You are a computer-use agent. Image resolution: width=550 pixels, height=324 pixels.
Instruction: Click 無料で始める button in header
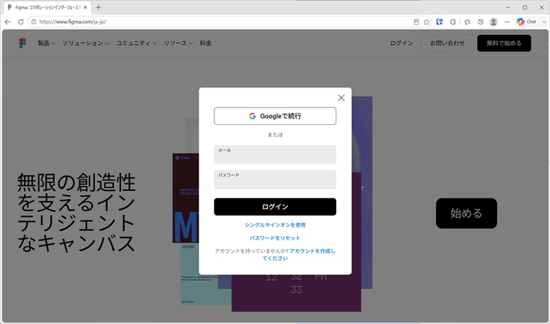click(504, 43)
